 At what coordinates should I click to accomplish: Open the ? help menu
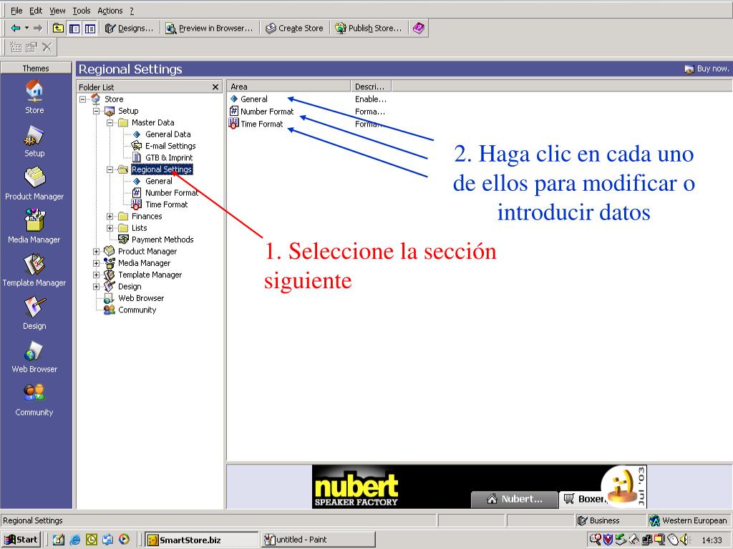click(132, 10)
